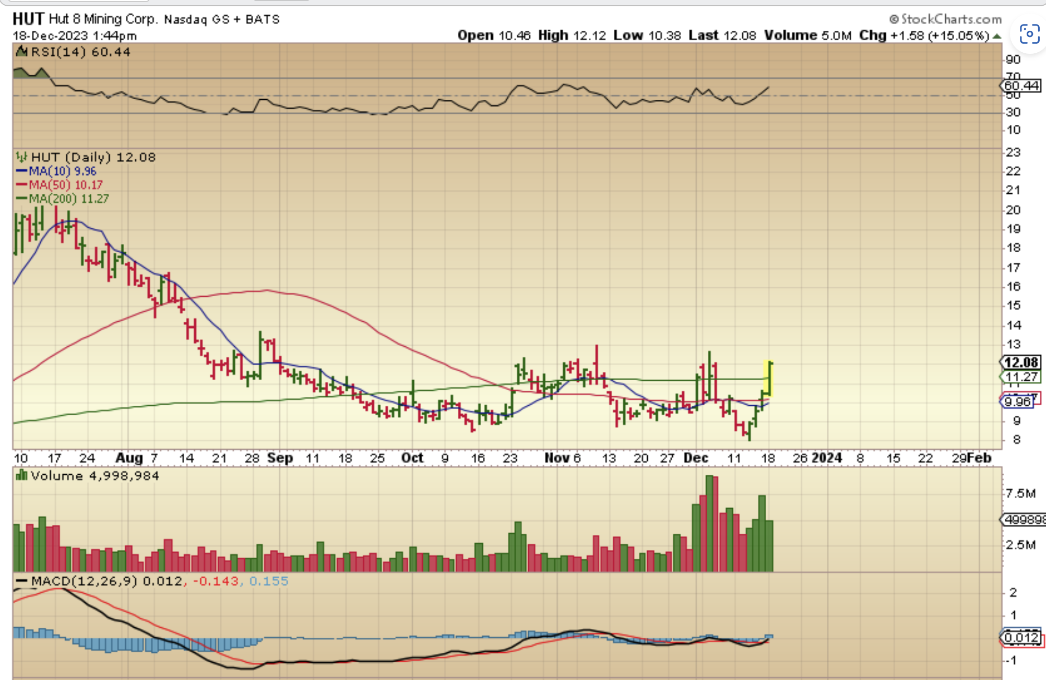
Task: Click the Sep label on date axis
Action: coord(280,458)
